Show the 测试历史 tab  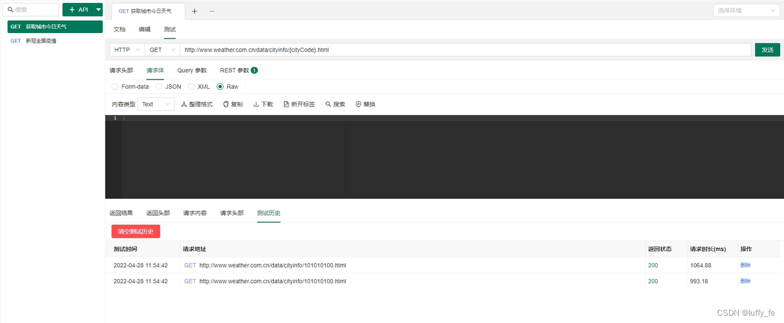[269, 213]
